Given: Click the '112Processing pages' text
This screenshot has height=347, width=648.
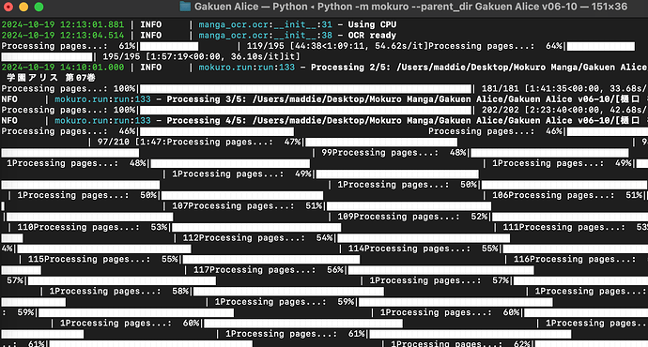Looking at the screenshot, I should (x=243, y=238).
